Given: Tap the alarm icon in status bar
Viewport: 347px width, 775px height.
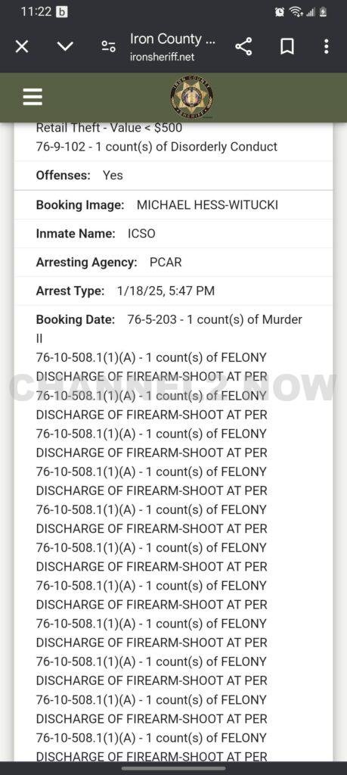Looking at the screenshot, I should 280,12.
